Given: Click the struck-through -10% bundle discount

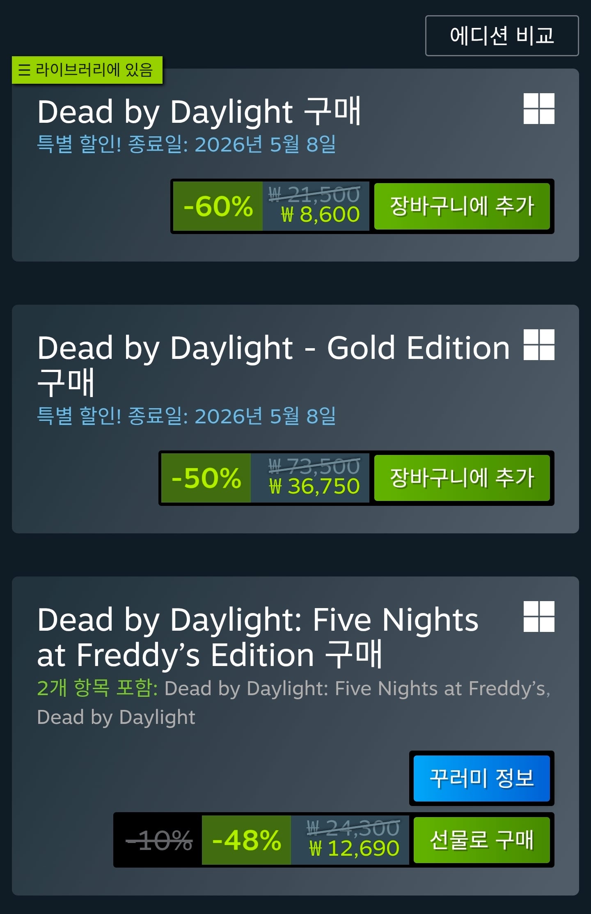Looking at the screenshot, I should coord(159,840).
